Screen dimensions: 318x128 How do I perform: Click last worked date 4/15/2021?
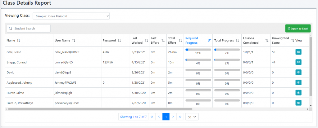point(138,62)
